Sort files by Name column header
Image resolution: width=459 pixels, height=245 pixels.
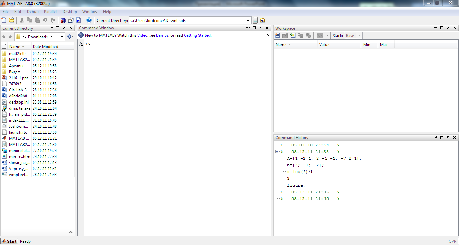click(x=20, y=47)
